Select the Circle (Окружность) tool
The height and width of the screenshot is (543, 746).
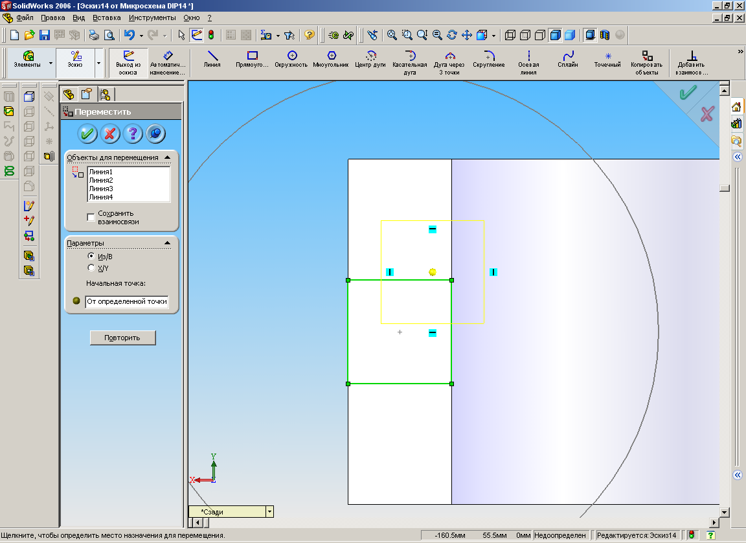[x=291, y=60]
